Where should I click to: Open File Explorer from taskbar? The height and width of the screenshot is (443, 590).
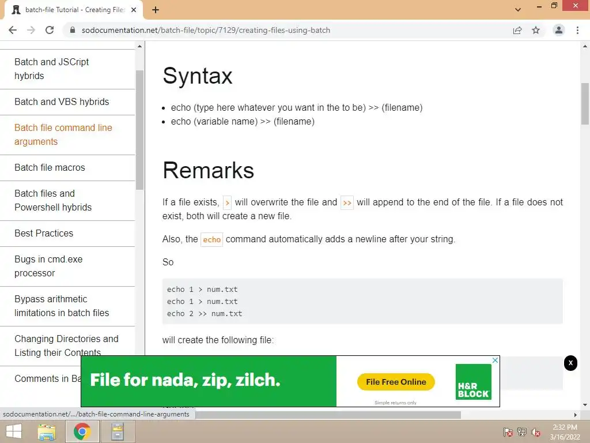pyautogui.click(x=47, y=431)
